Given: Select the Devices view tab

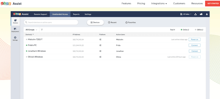Looking at the screenshot, I should [x=95, y=23].
